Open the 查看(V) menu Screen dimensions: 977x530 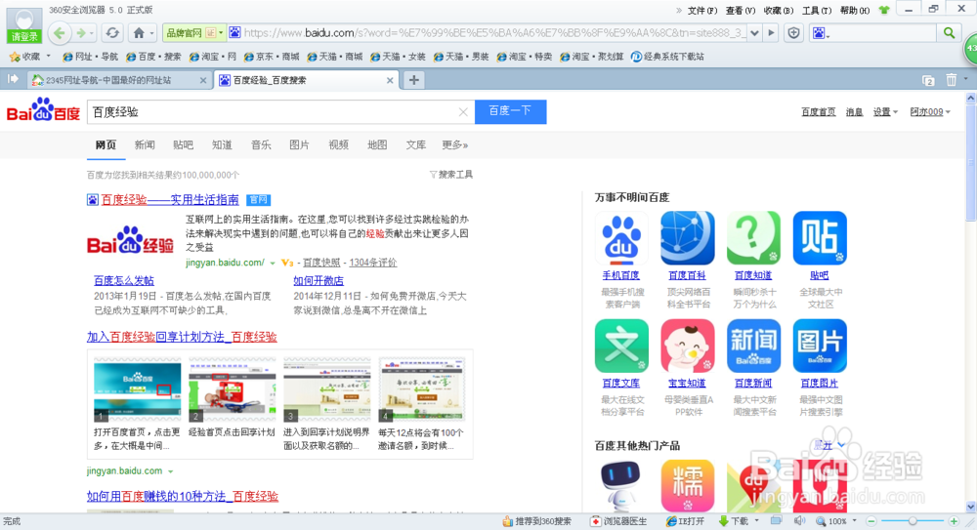point(741,11)
